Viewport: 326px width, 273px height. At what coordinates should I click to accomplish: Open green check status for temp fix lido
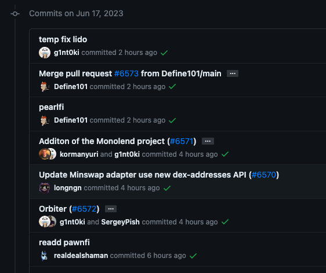coord(164,53)
